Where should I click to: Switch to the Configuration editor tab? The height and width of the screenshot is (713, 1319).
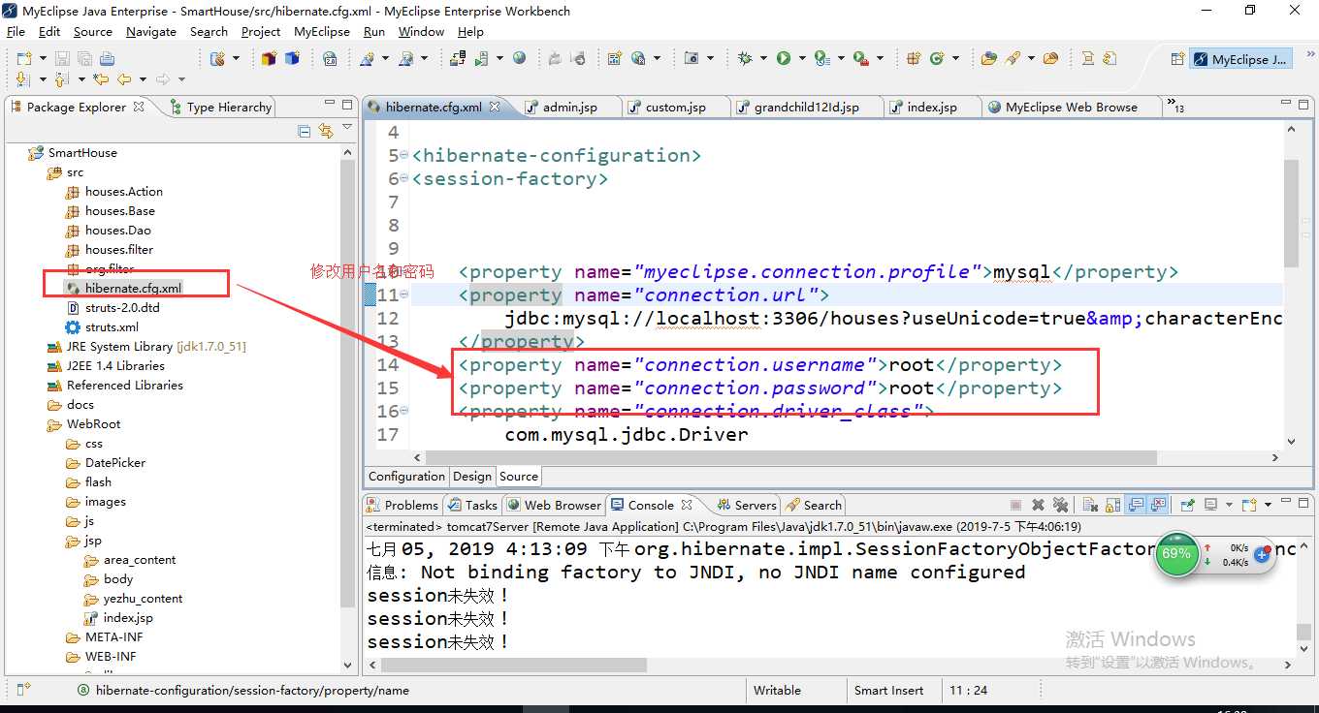[406, 477]
